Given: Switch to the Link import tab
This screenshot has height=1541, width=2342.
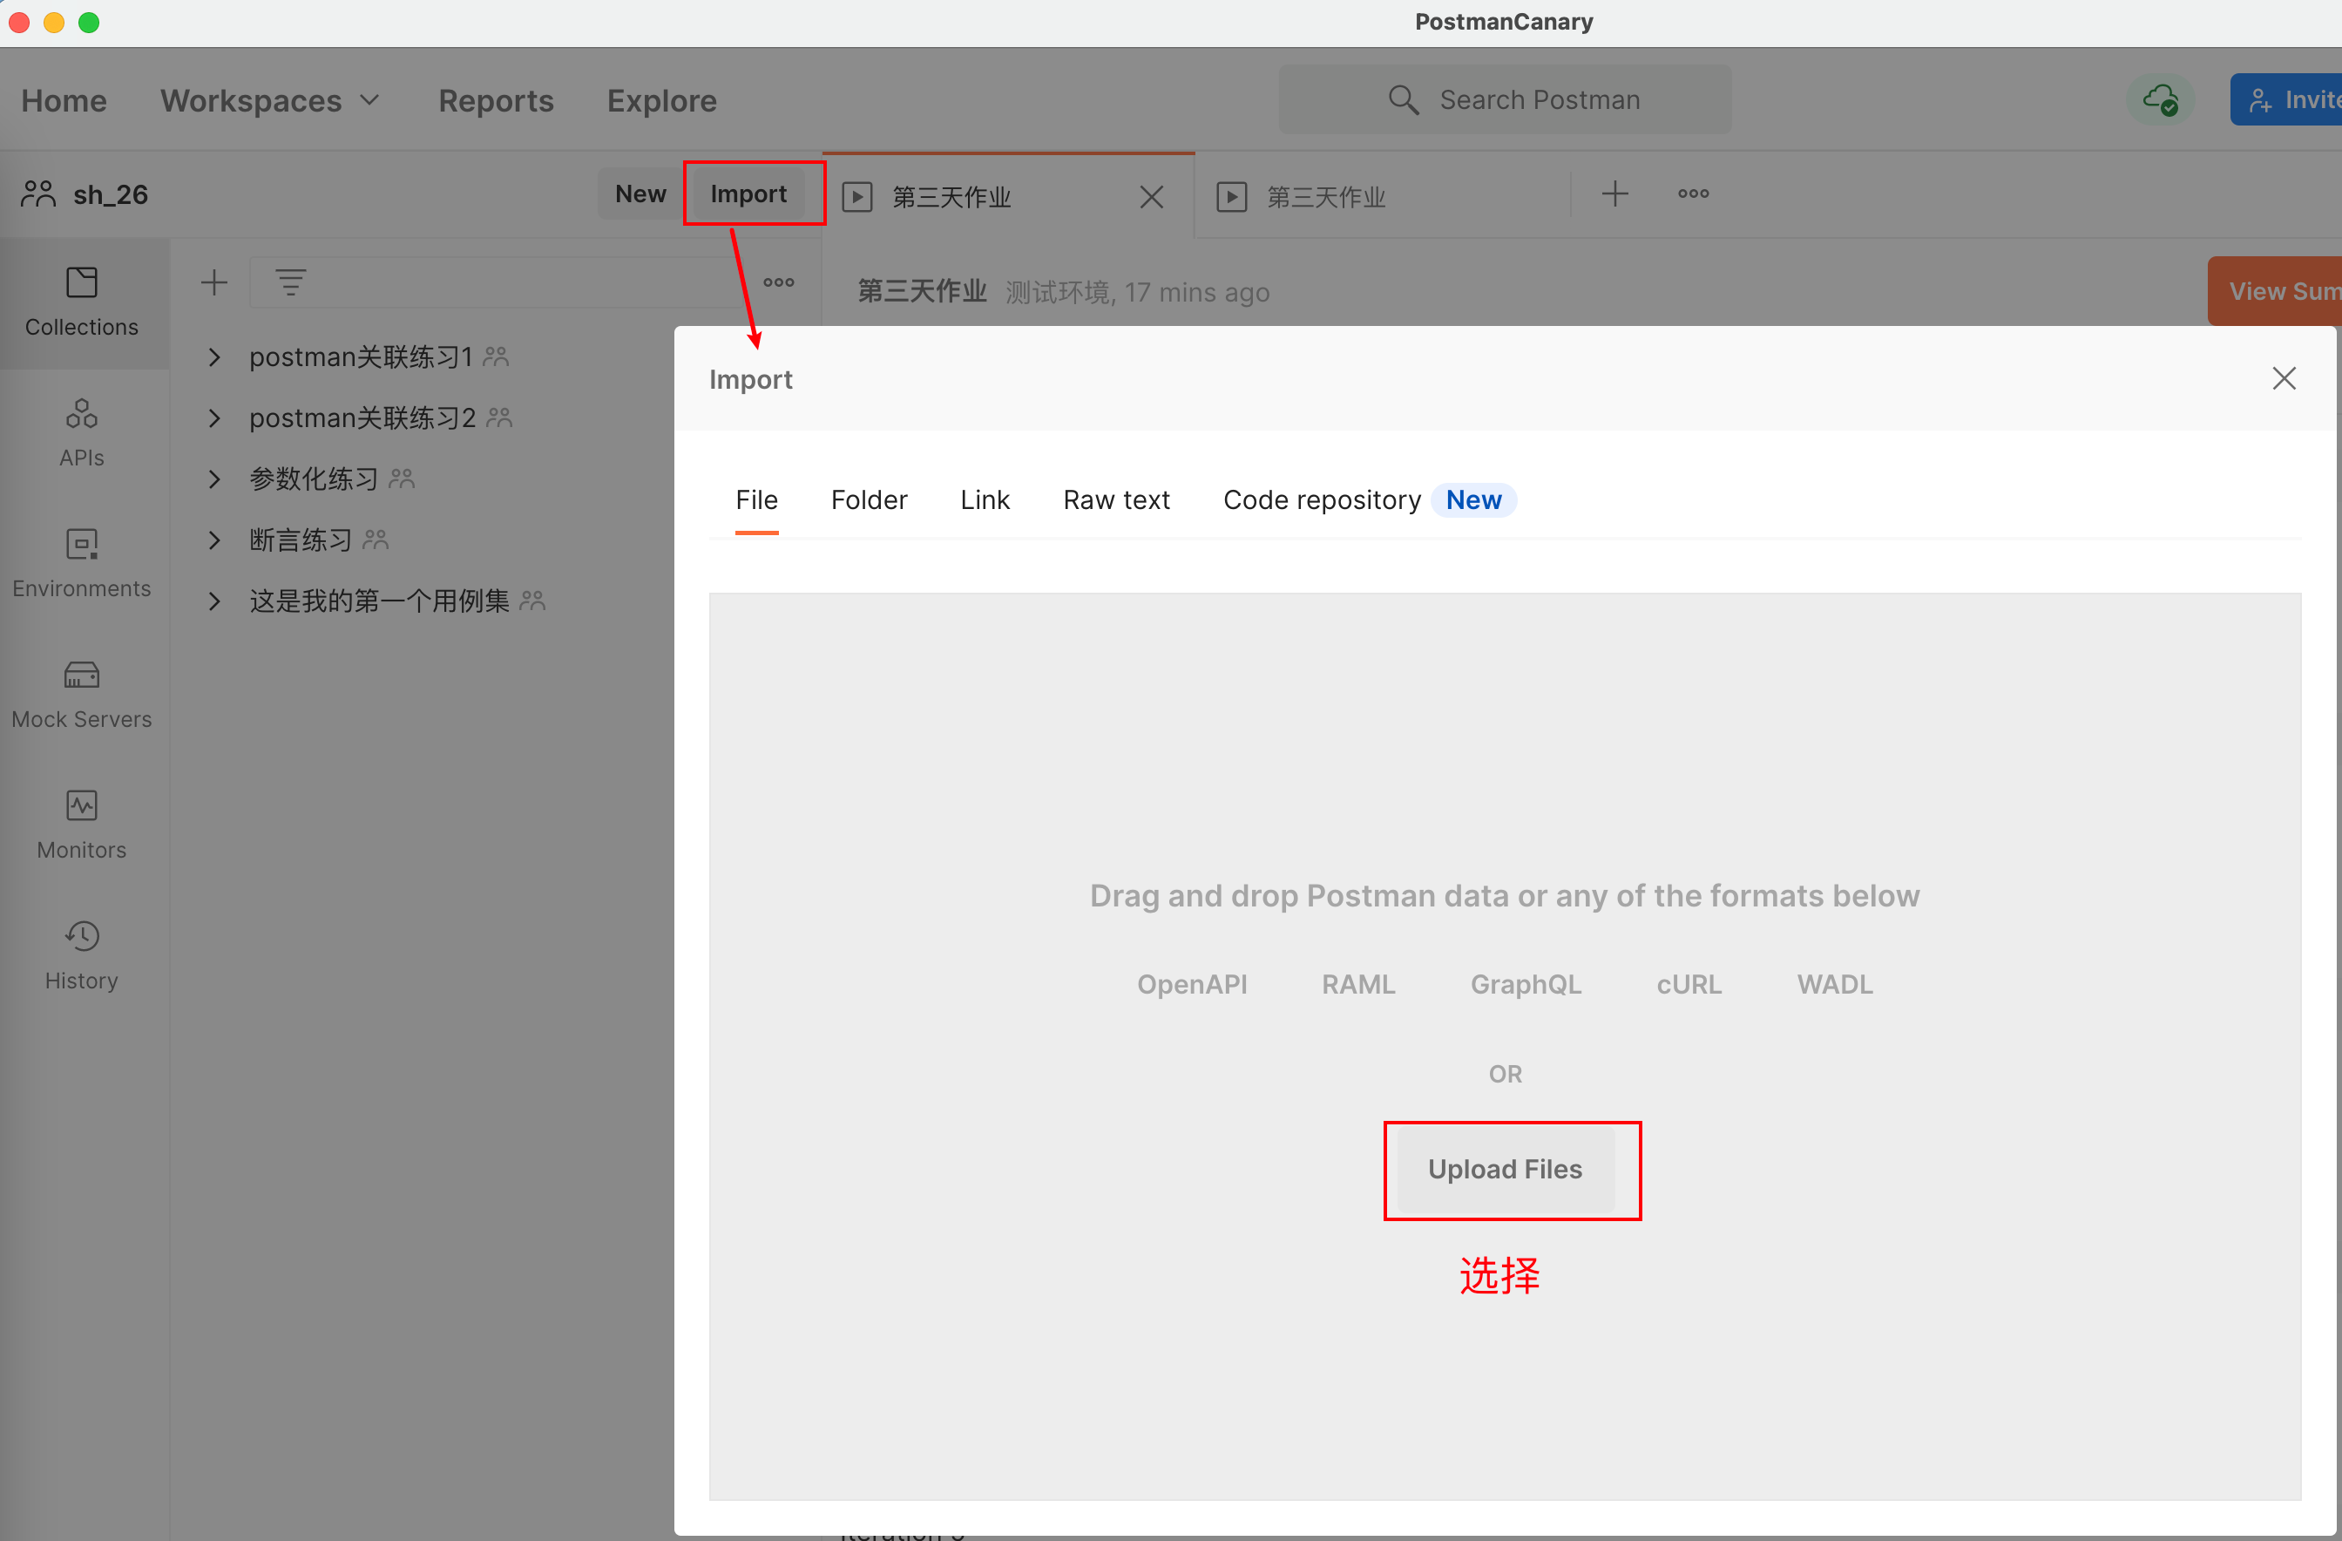Looking at the screenshot, I should click(x=985, y=500).
